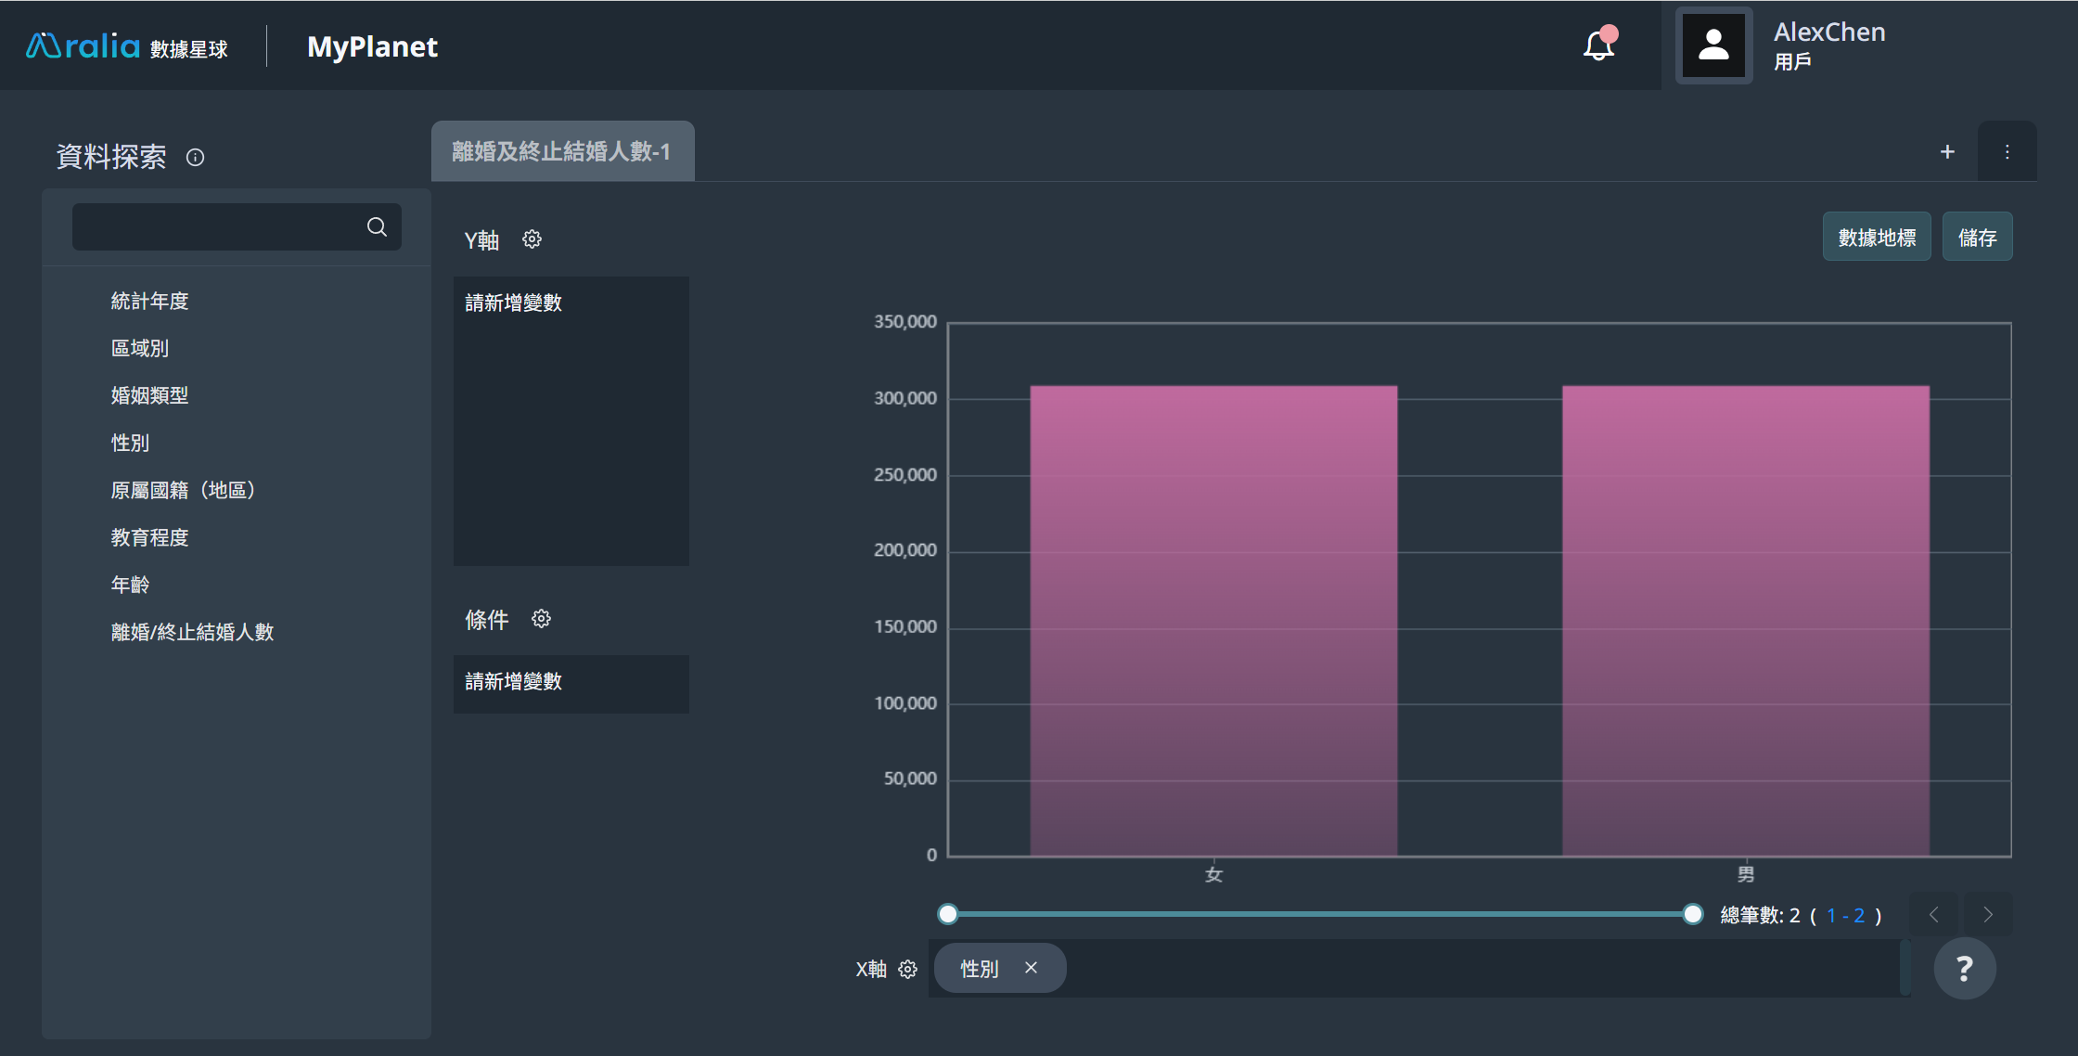Image resolution: width=2078 pixels, height=1056 pixels.
Task: Select 教育程度 variable
Action: pyautogui.click(x=149, y=537)
